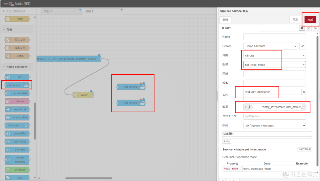This screenshot has height=181, width=320.
Task: Select the sentence palette node
Action: click(x=17, y=169)
